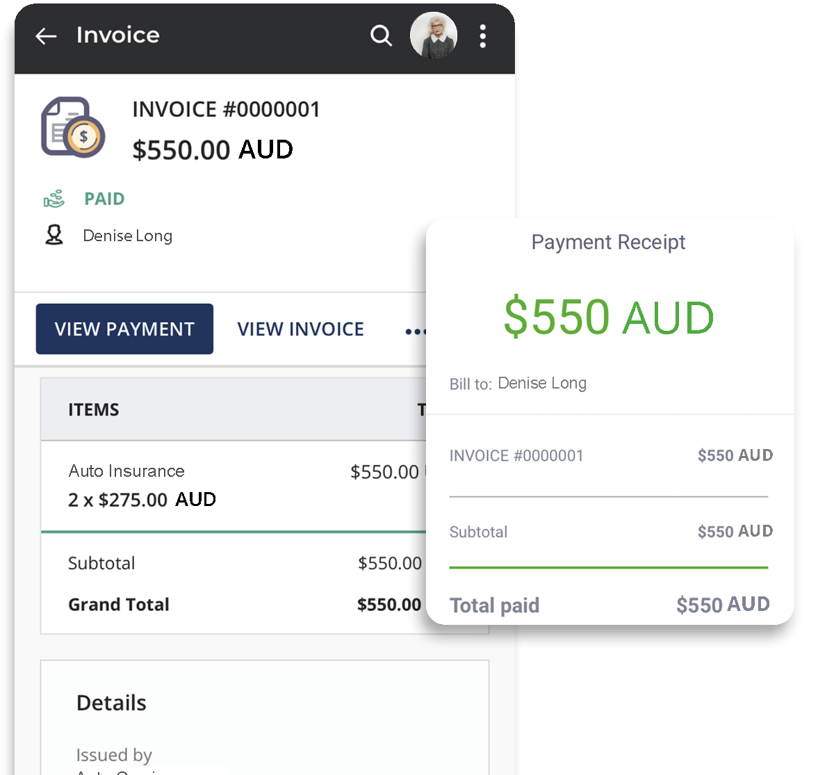The image size is (818, 775).
Task: Click Total paid row in receipt
Action: click(494, 605)
